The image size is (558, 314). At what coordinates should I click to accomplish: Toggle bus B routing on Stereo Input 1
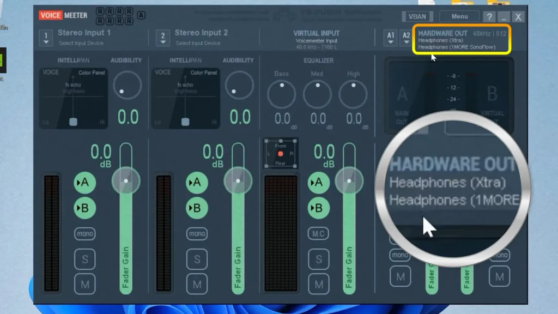(x=84, y=208)
